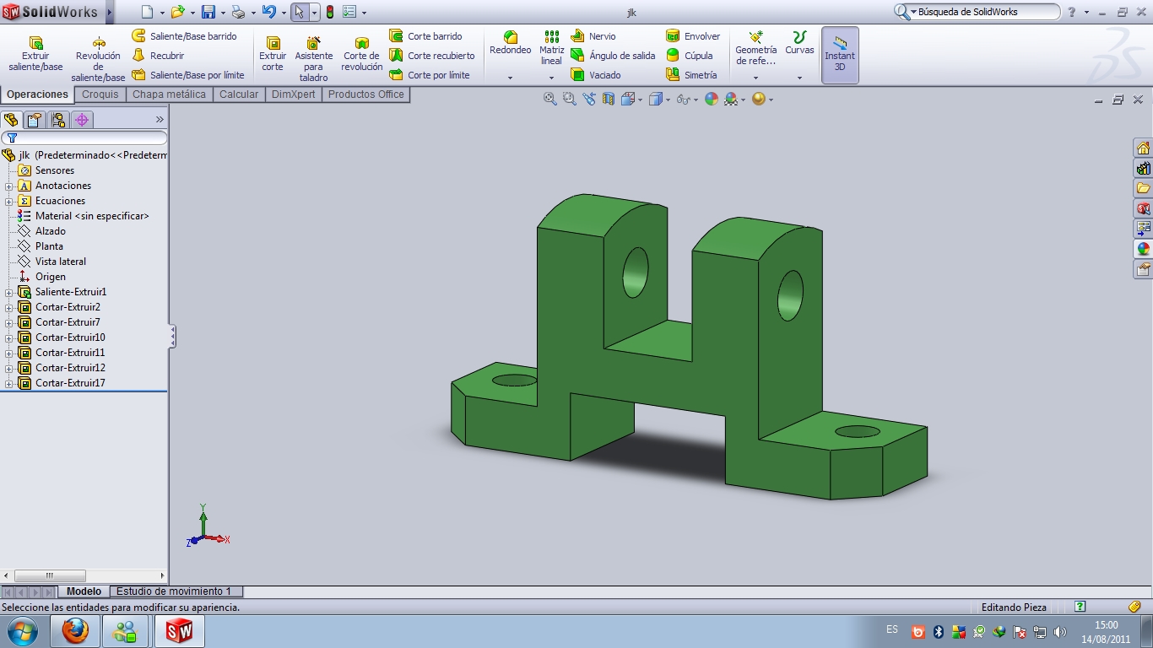Click Zoom to area magnifier icon
The width and height of the screenshot is (1153, 648).
click(570, 99)
